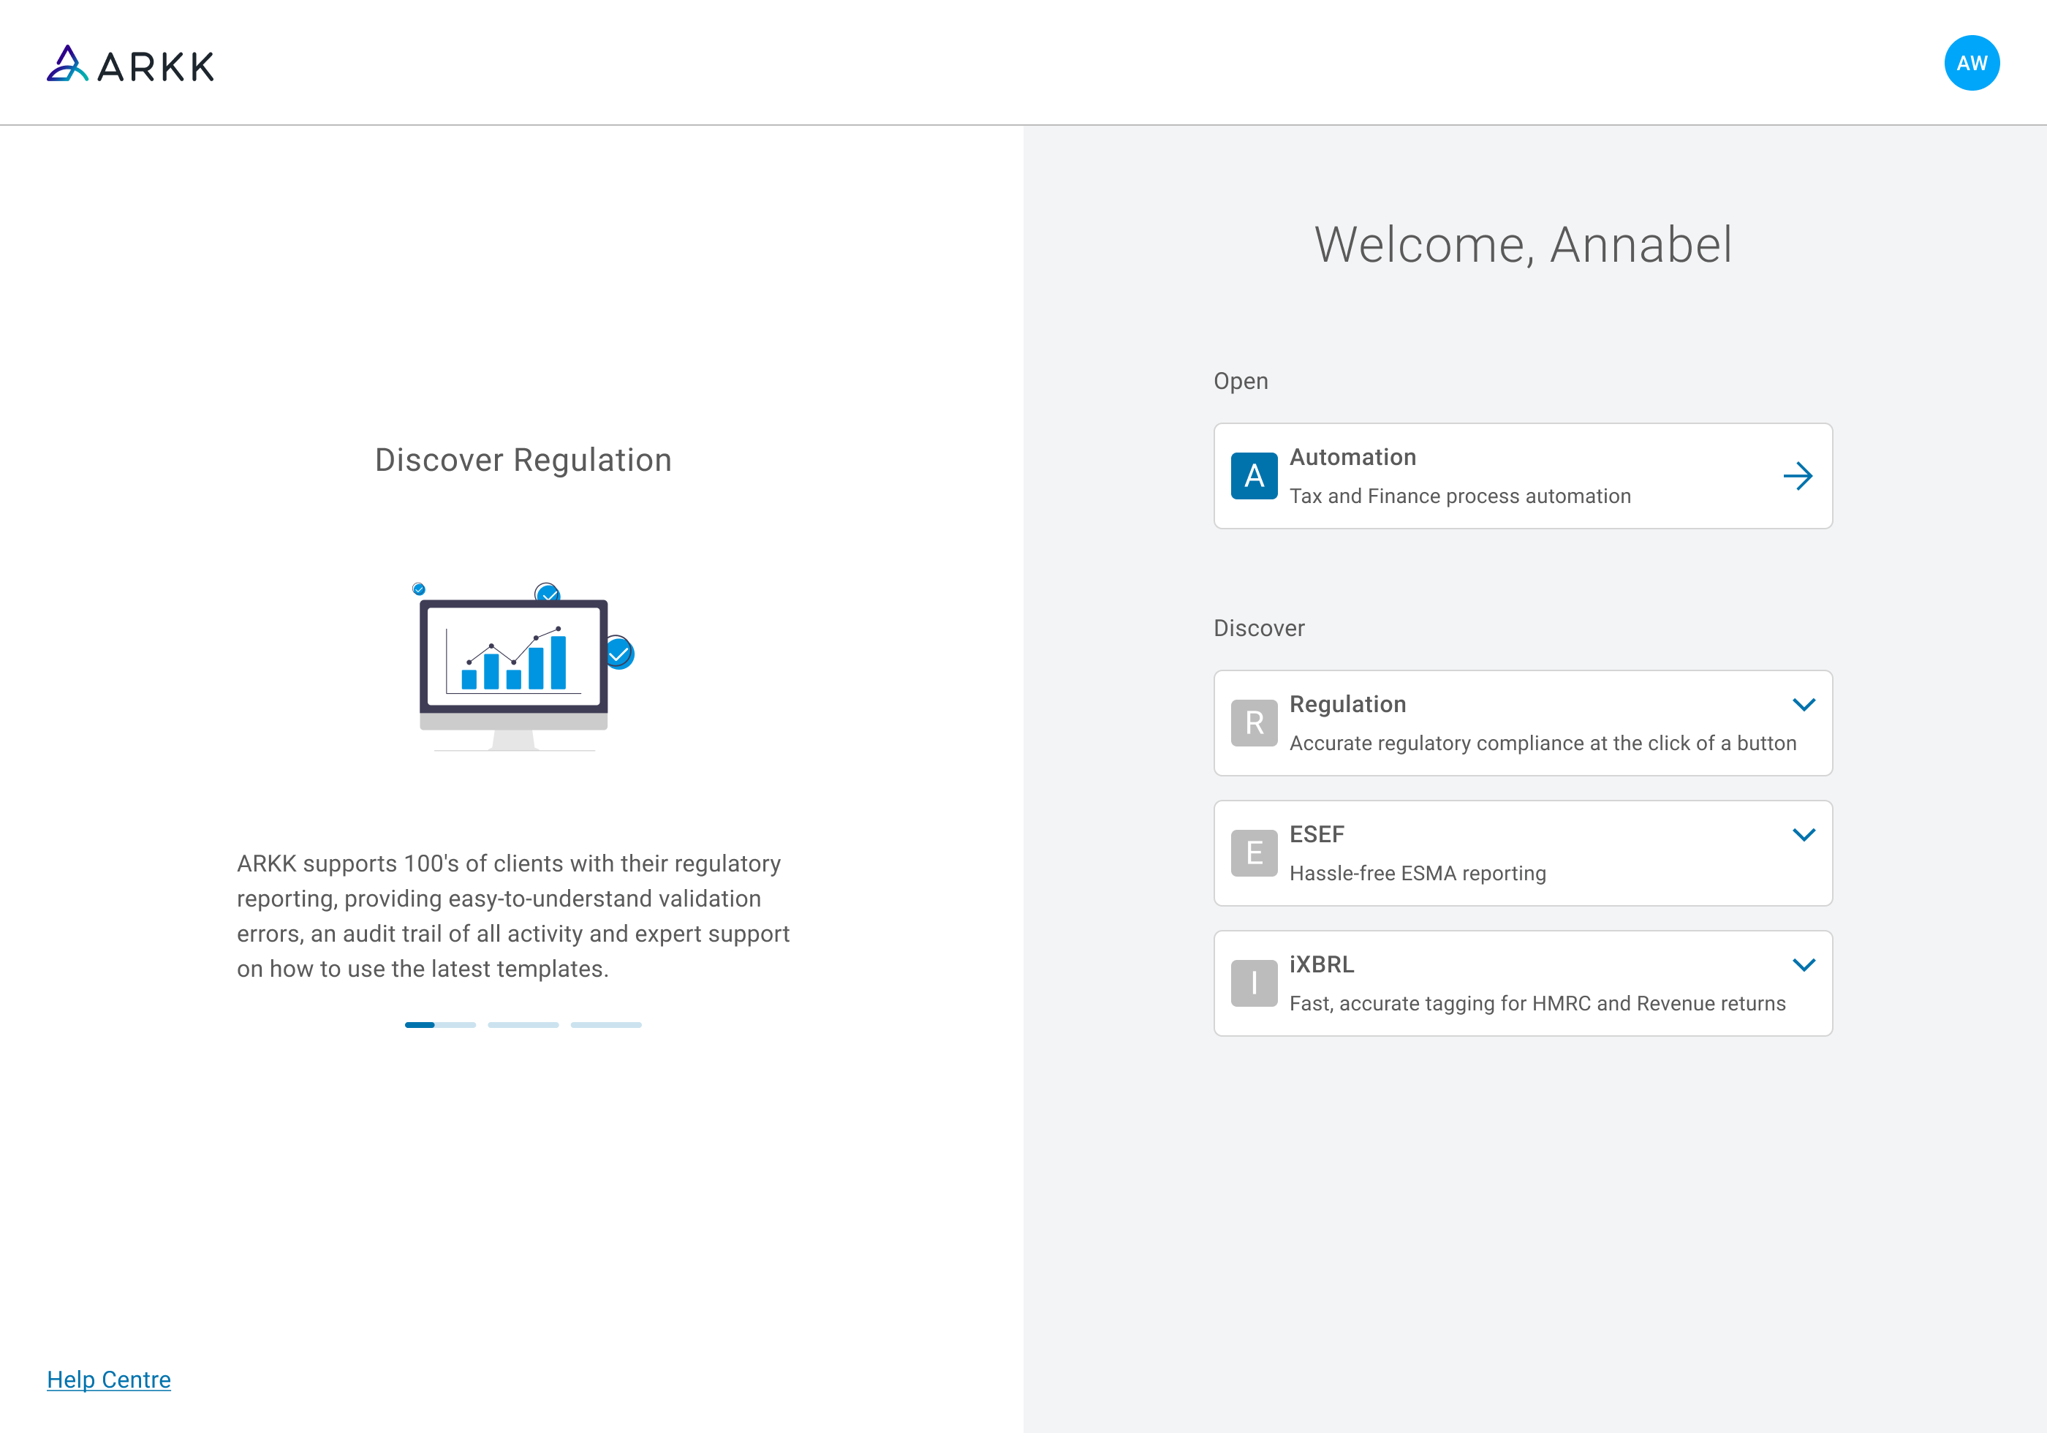Click the grey ESEF 'E' icon
The image size is (2047, 1433).
[x=1254, y=853]
